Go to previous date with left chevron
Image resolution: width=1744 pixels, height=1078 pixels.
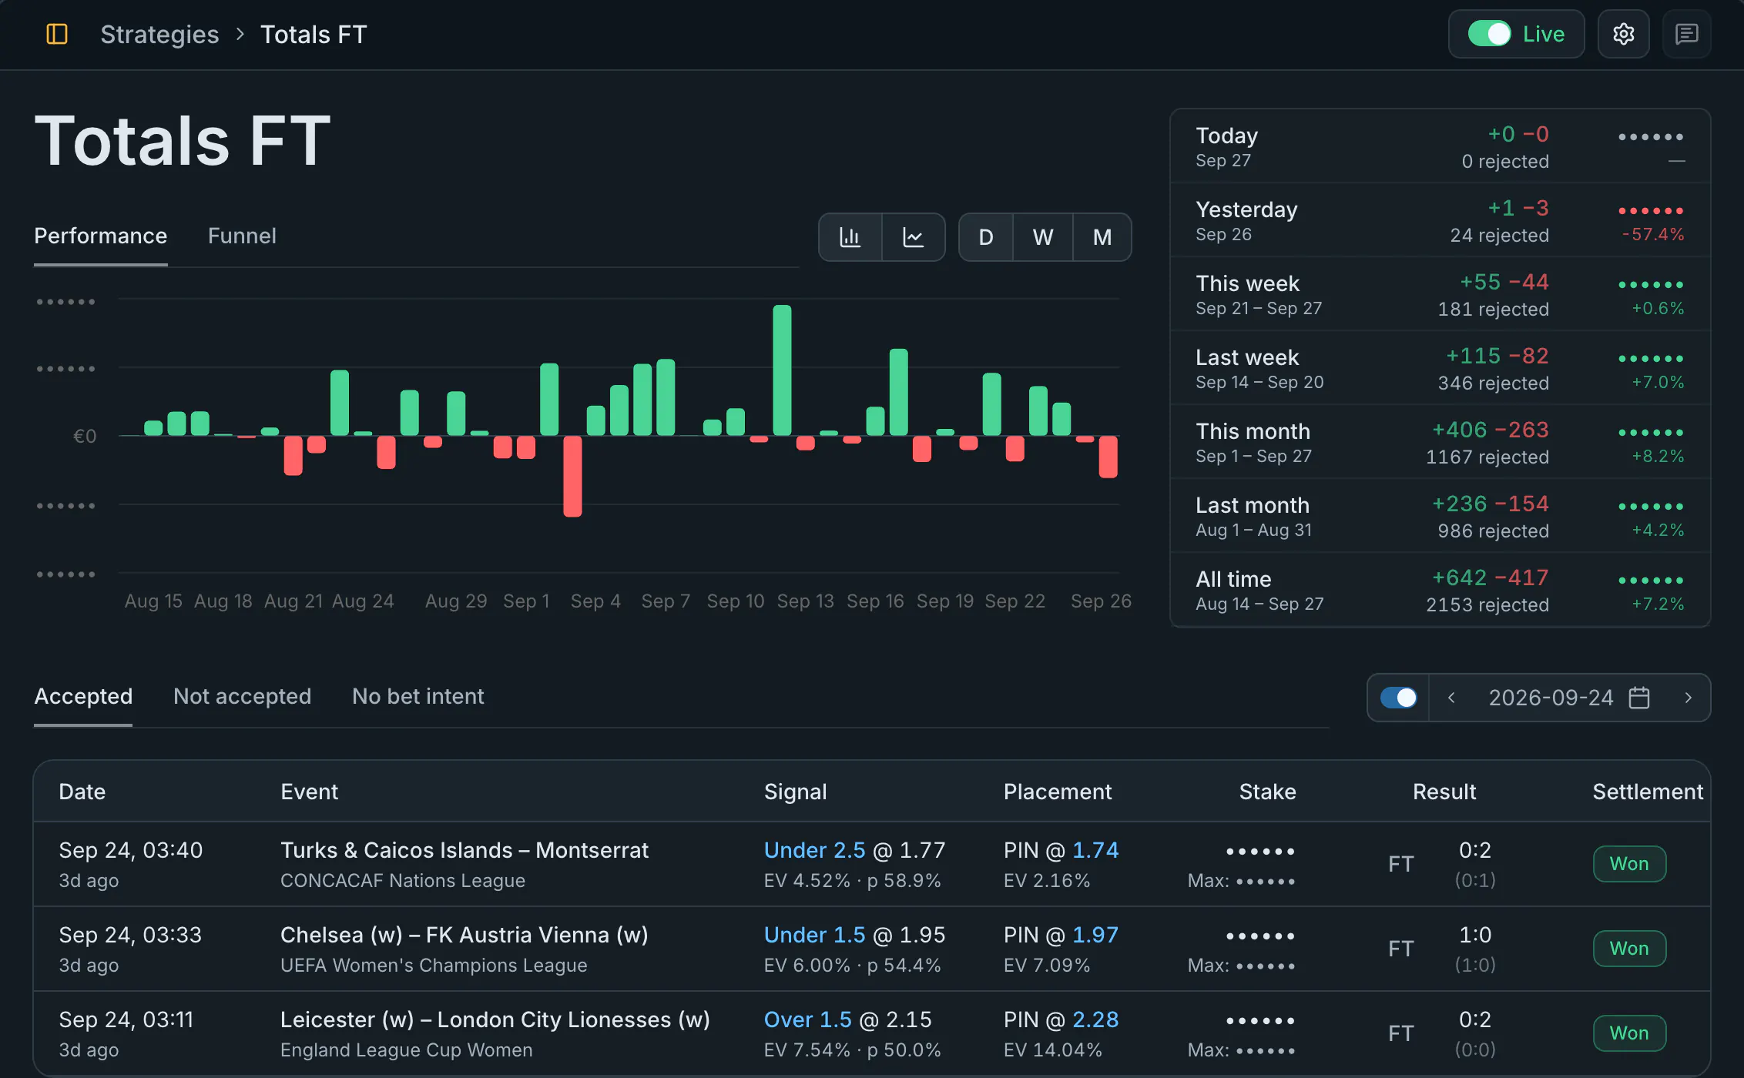[x=1451, y=698]
